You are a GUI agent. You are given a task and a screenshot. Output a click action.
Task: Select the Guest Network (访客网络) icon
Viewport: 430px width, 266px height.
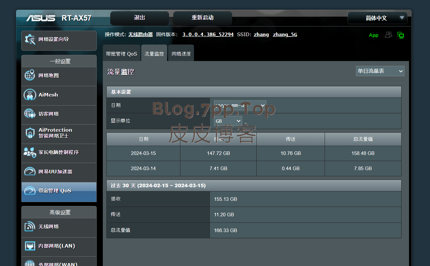[x=30, y=114]
